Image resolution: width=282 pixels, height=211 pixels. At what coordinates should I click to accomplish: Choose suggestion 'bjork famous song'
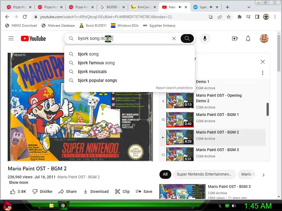pos(129,63)
